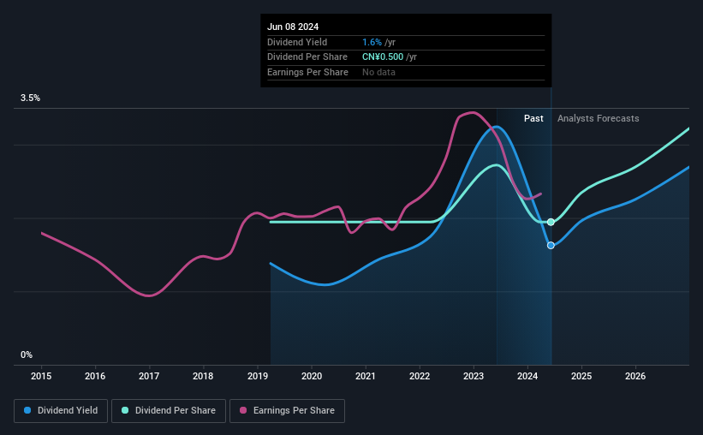Click the 1.6% dividend yield value
Viewport: 703px width, 435px height.
(x=372, y=42)
